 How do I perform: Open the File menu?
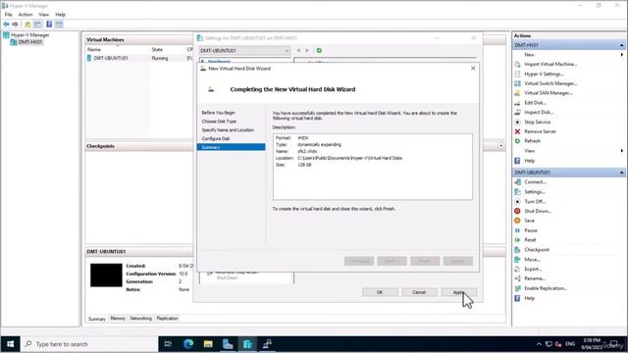(8, 15)
